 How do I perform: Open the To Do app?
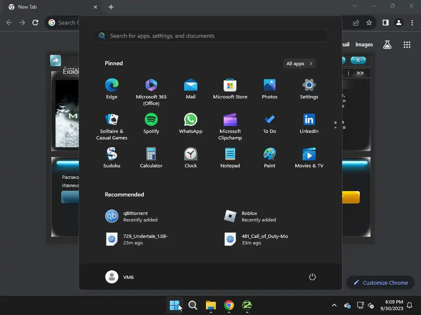[x=270, y=123]
